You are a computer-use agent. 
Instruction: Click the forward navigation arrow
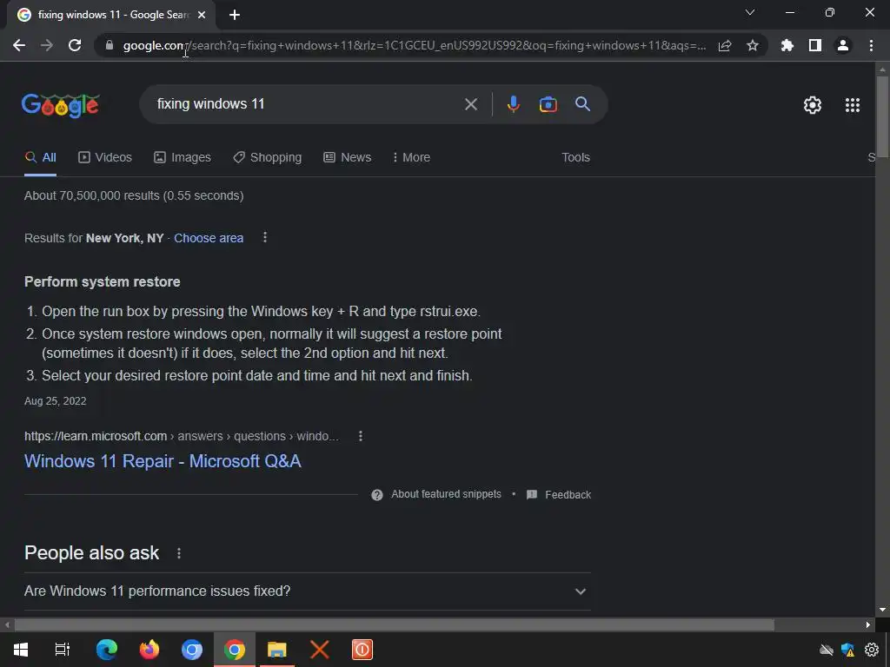tap(47, 45)
